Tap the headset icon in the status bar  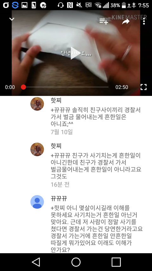[x=60, y=5]
